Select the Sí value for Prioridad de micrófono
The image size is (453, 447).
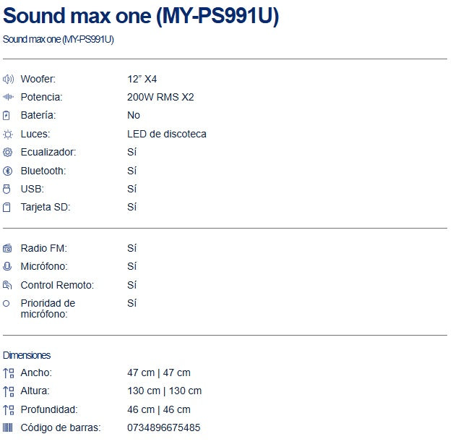click(x=131, y=303)
